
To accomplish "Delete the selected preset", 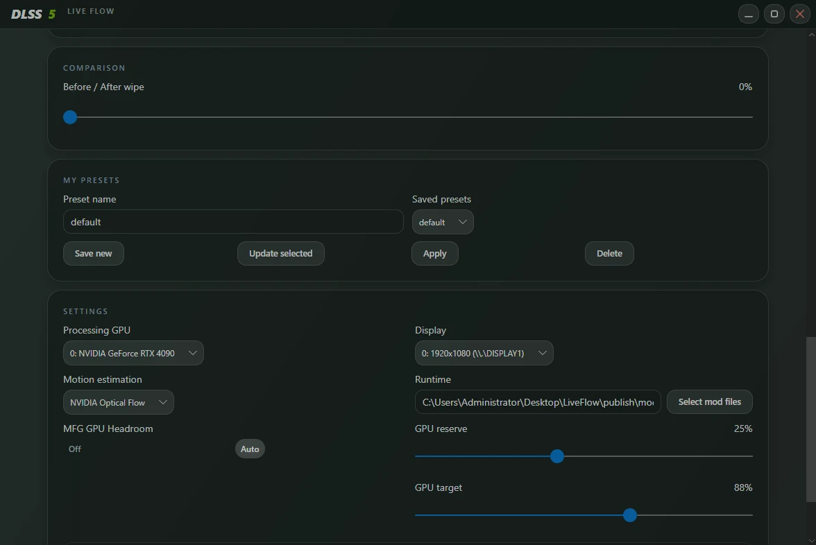I will click(609, 253).
